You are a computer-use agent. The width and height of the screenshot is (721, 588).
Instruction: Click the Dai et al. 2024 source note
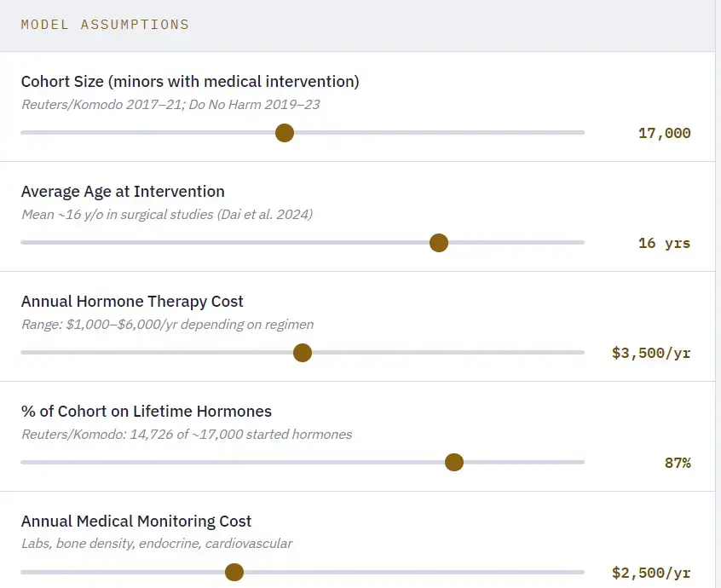[167, 215]
